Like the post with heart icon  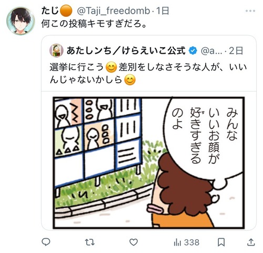tap(134, 242)
